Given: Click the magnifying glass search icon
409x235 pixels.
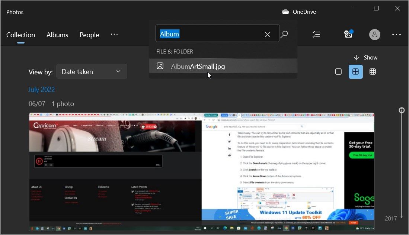Looking at the screenshot, I should pyautogui.click(x=284, y=35).
